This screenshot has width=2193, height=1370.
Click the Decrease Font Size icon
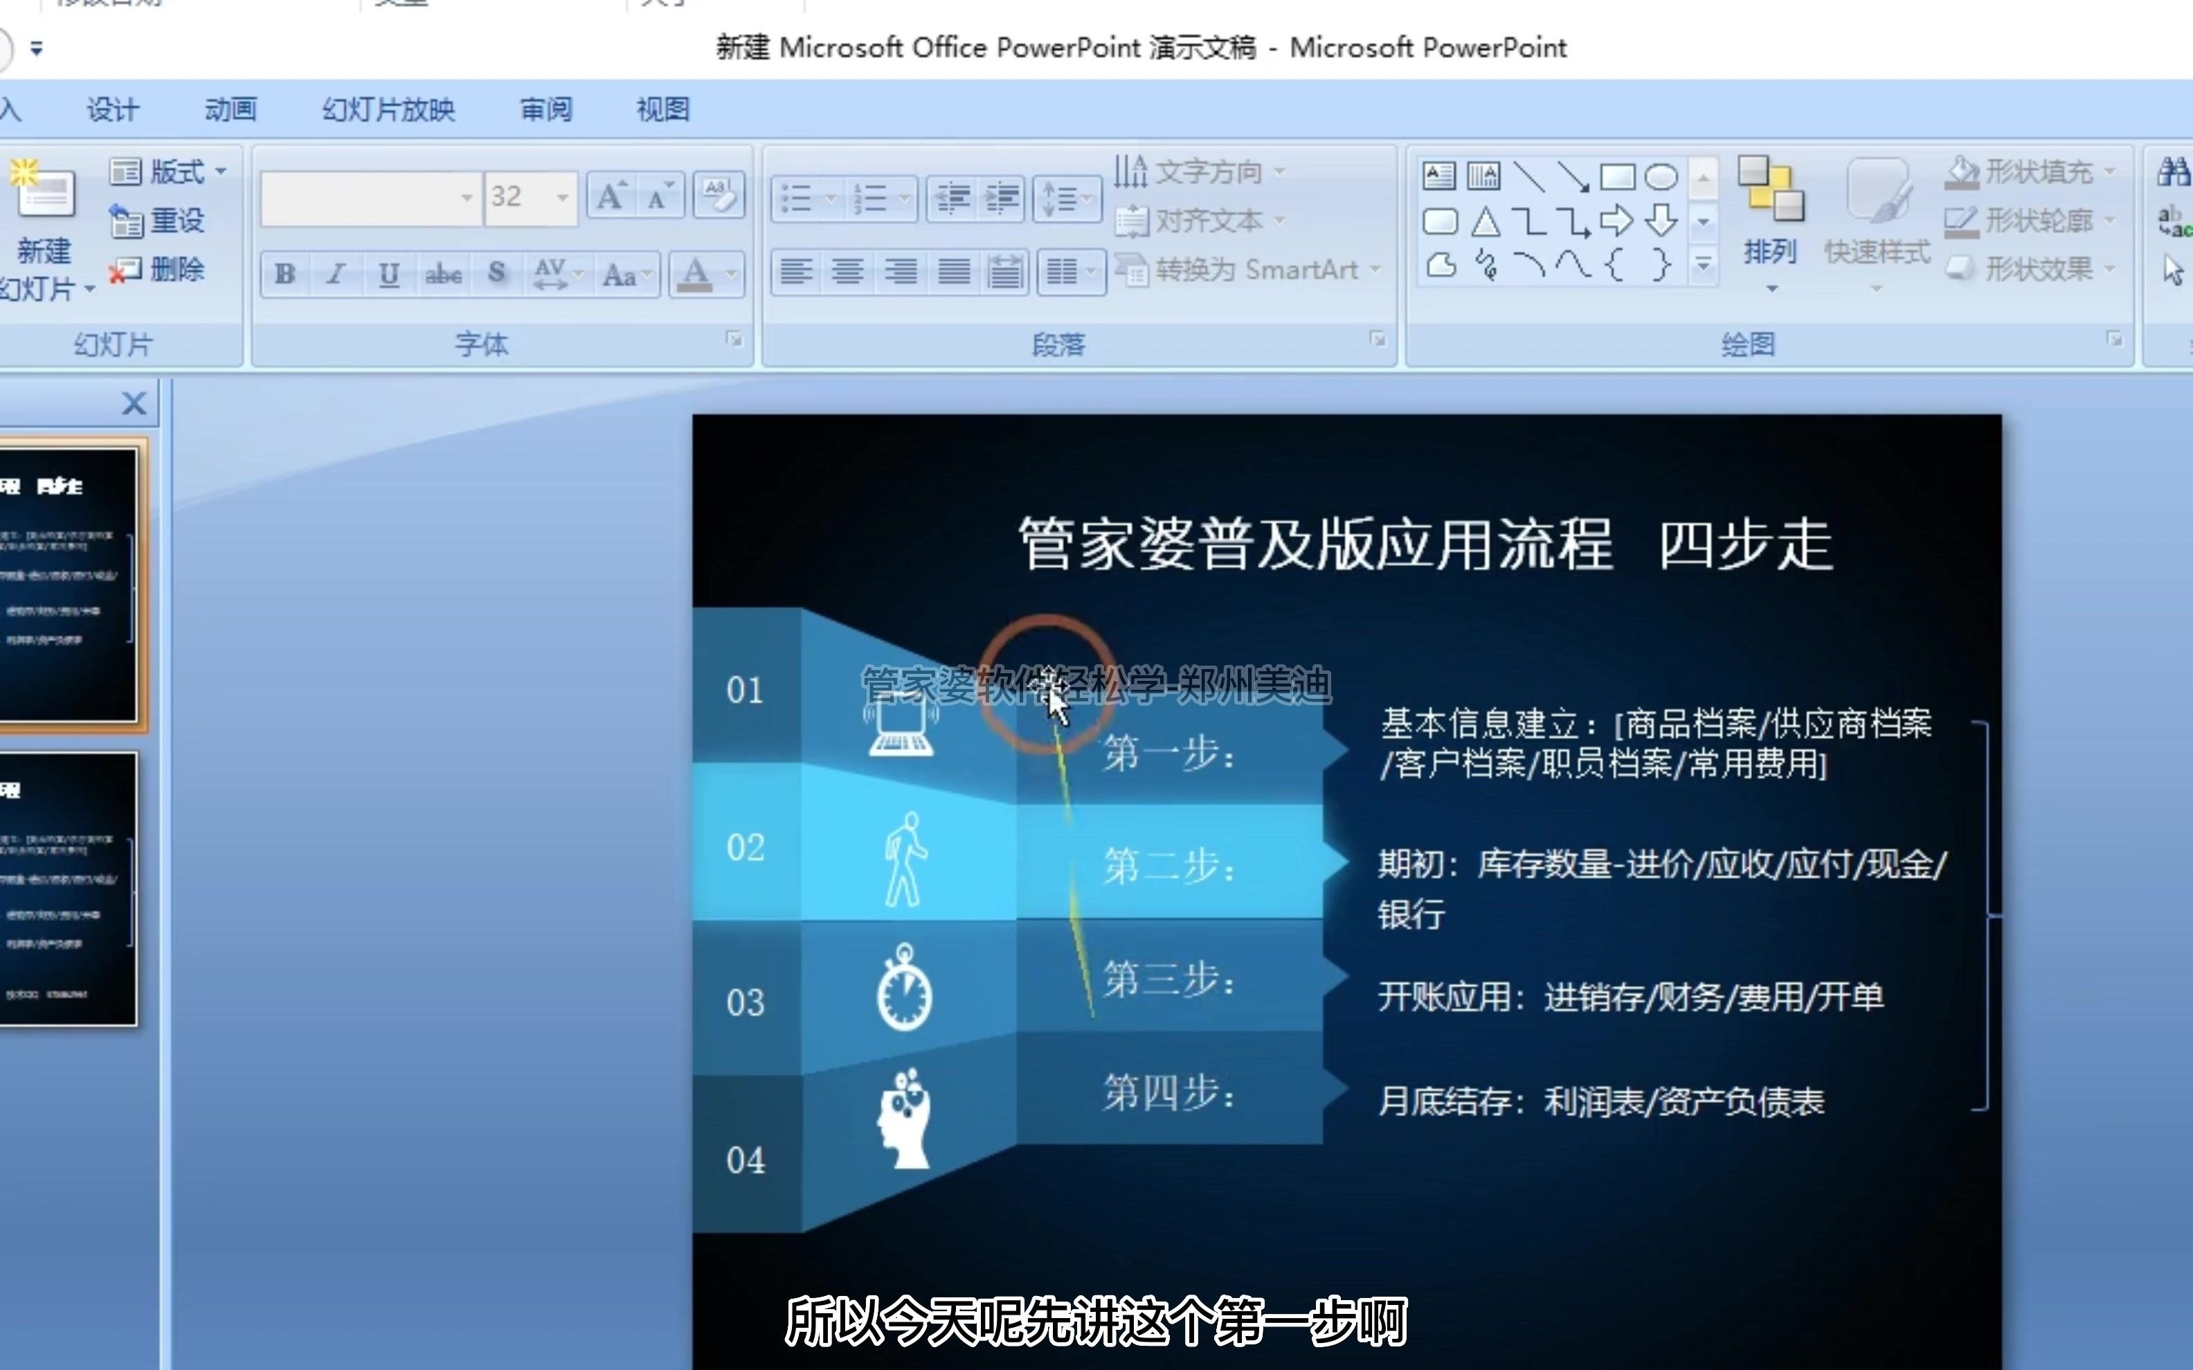tap(660, 196)
